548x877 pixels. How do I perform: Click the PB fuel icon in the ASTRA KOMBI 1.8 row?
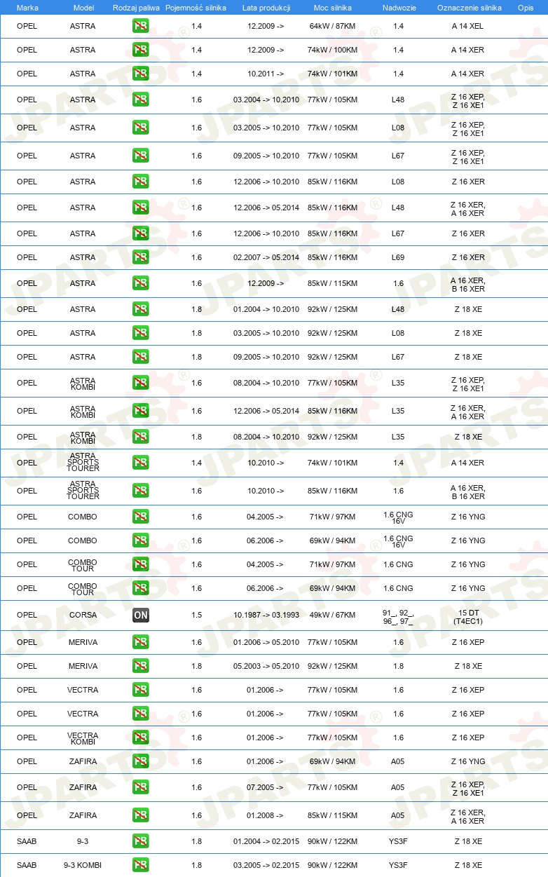[141, 437]
